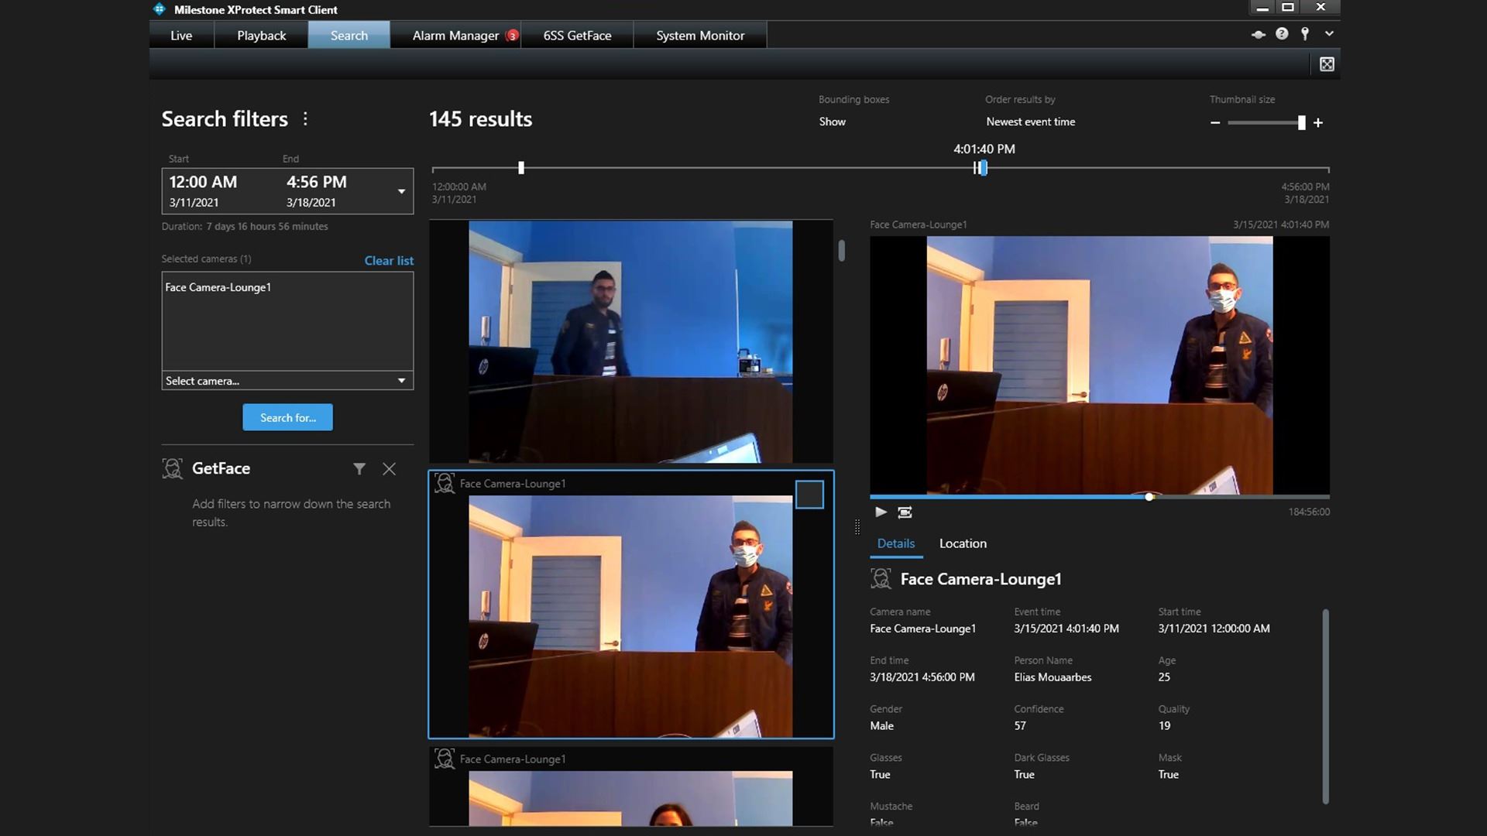Change order by Newest event time

tap(1030, 122)
